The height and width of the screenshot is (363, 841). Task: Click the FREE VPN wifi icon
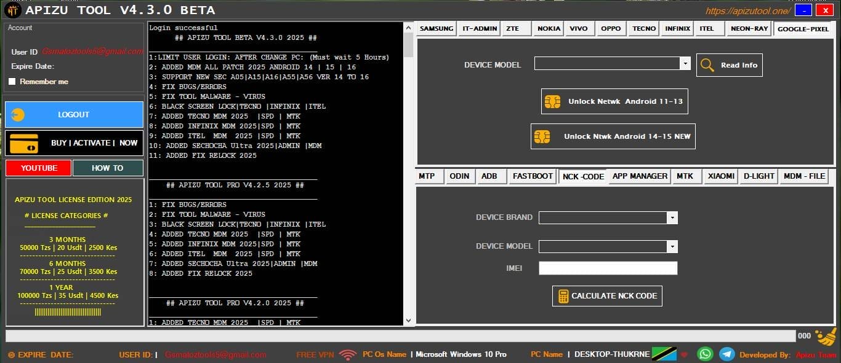point(348,354)
